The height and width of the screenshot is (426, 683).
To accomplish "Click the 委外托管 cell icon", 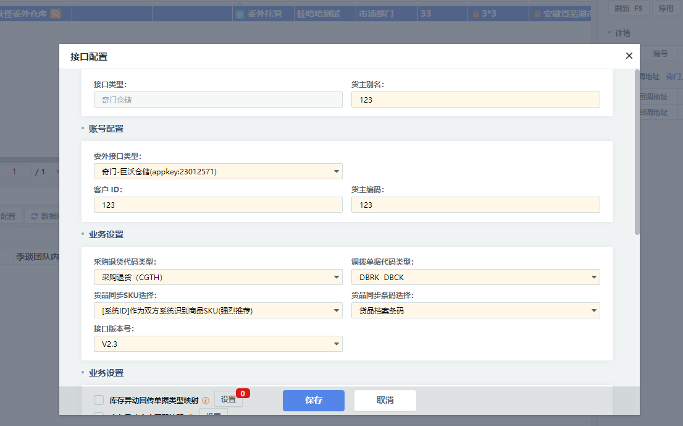I will pyautogui.click(x=240, y=14).
